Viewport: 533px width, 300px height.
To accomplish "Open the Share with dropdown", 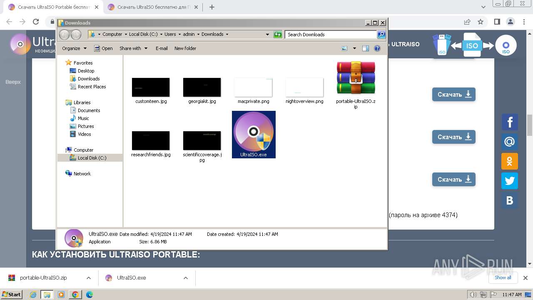I will click(133, 48).
